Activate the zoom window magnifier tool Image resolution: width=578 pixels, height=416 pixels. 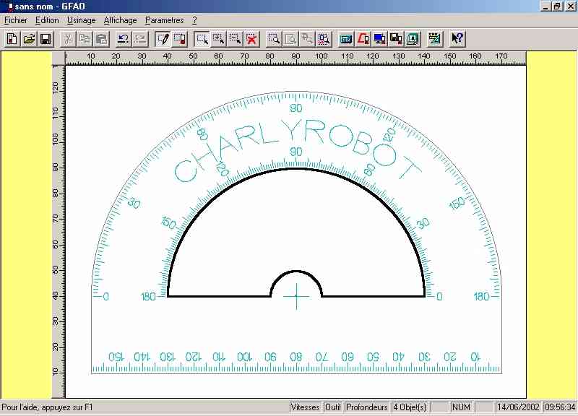coord(274,39)
